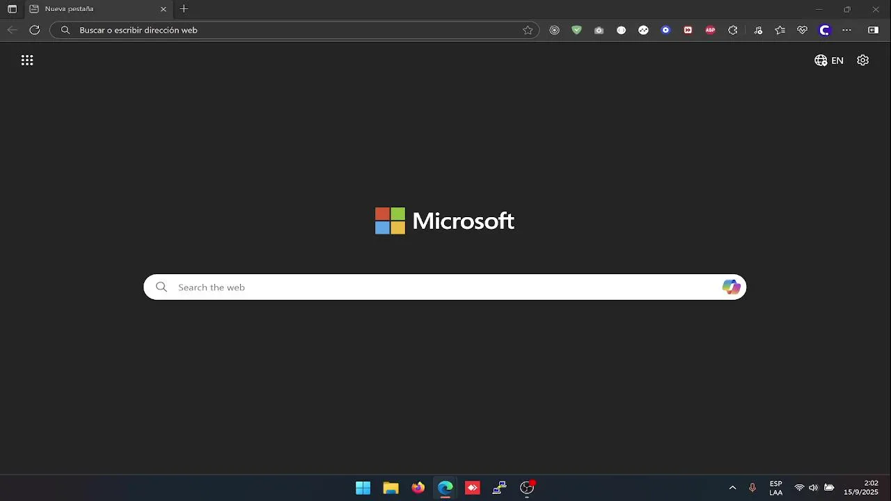The width and height of the screenshot is (891, 501).
Task: Show hidden system tray icons chevron
Action: (732, 488)
